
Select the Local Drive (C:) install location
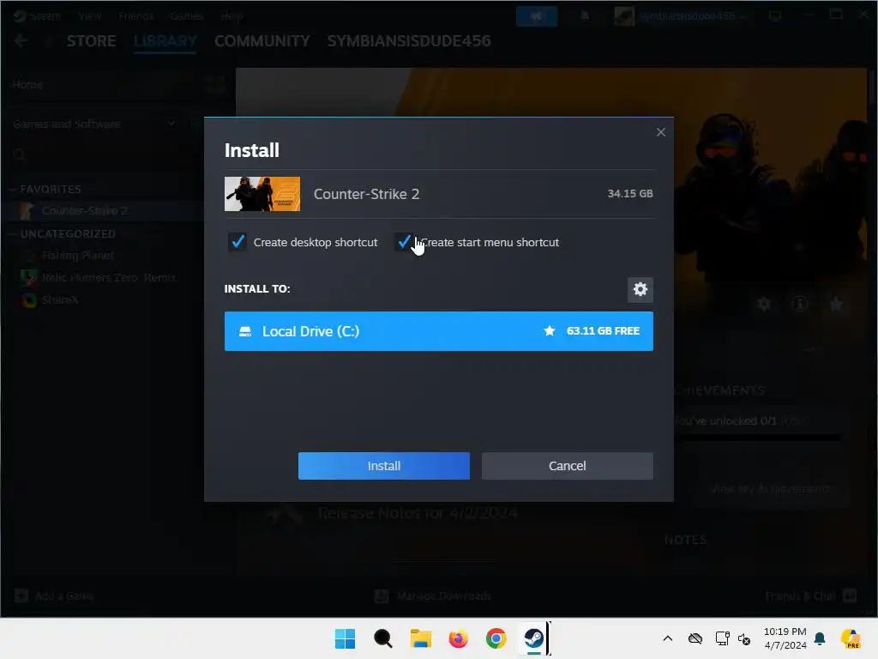[438, 331]
